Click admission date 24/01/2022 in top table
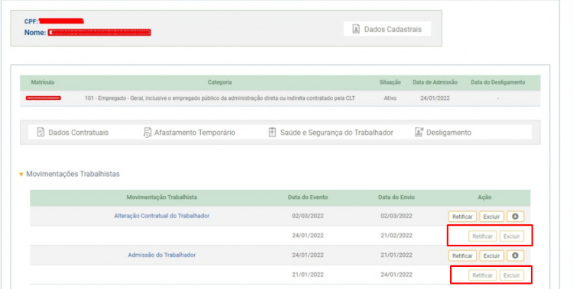Viewport: 573px width, 289px height. point(435,98)
